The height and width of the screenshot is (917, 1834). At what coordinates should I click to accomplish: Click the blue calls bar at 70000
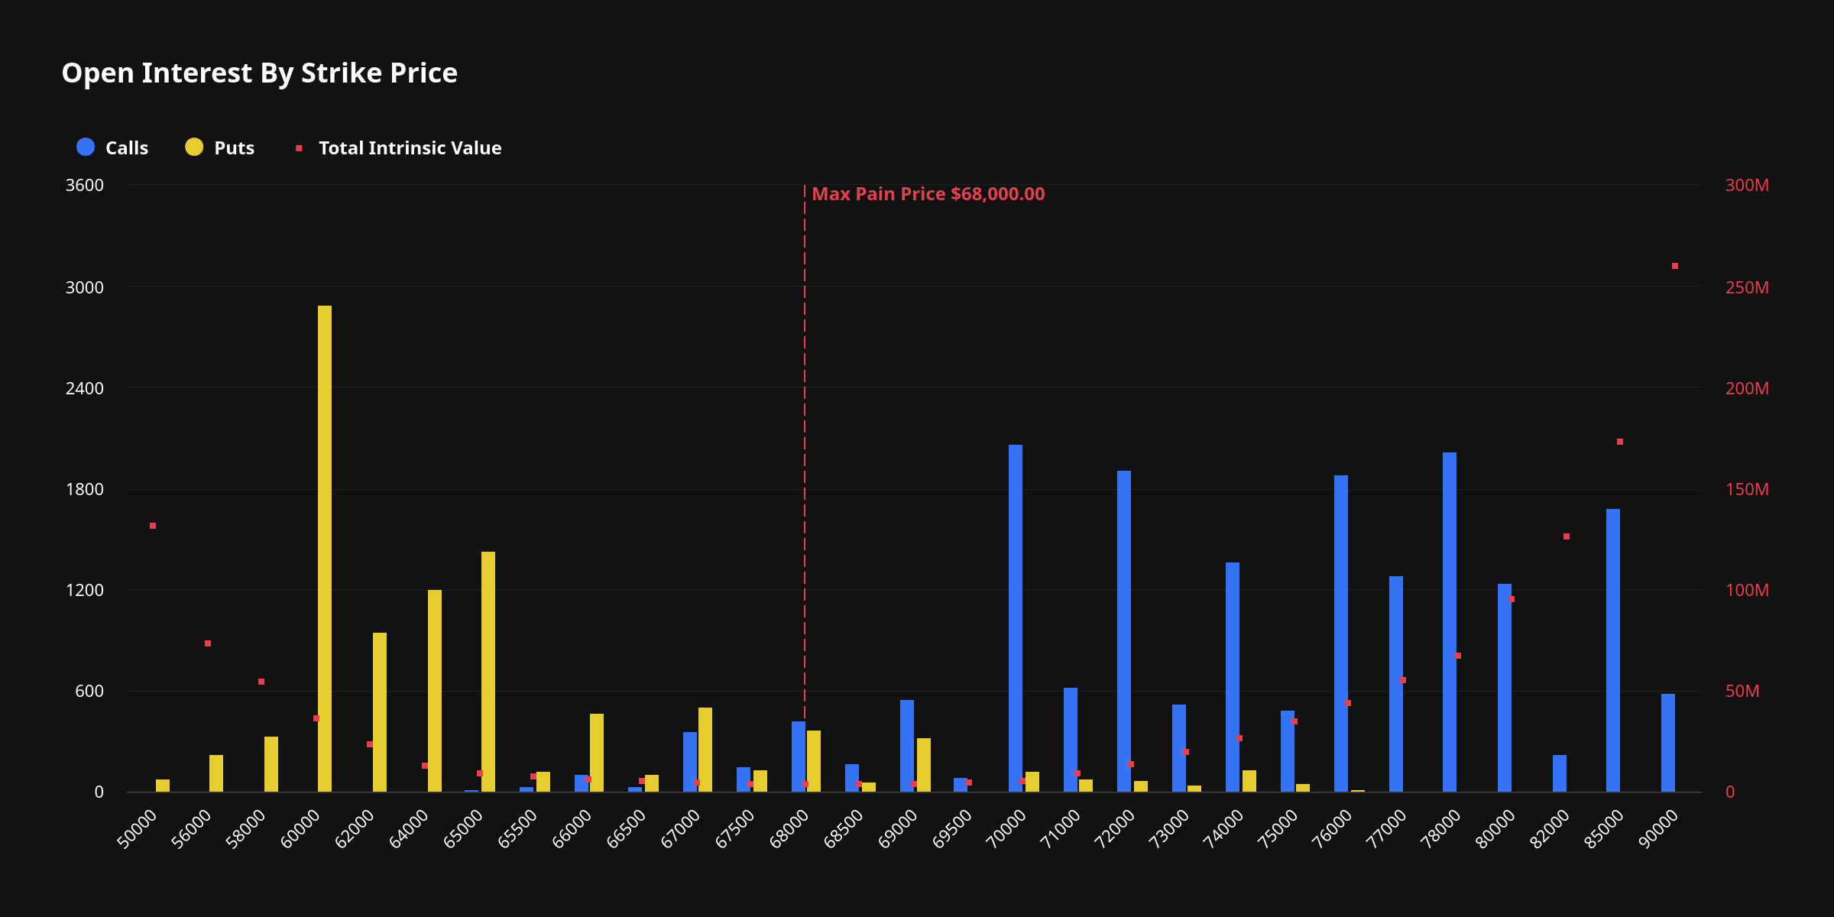[x=1016, y=617]
